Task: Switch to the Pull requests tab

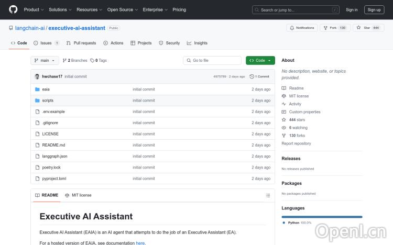Action: tap(81, 43)
